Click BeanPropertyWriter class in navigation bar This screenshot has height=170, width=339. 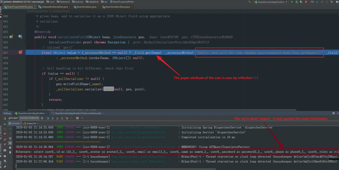click(x=122, y=2)
